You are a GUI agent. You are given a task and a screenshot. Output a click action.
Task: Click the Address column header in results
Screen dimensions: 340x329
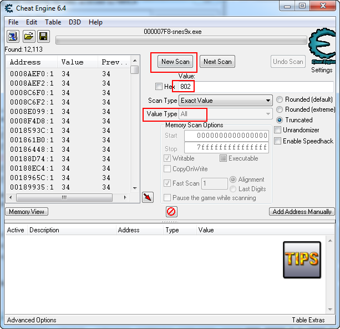click(x=32, y=62)
